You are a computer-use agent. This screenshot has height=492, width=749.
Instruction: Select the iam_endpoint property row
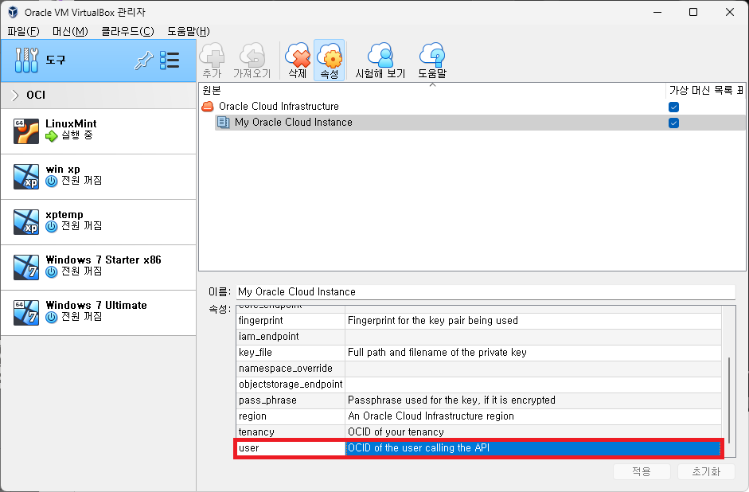[478, 336]
